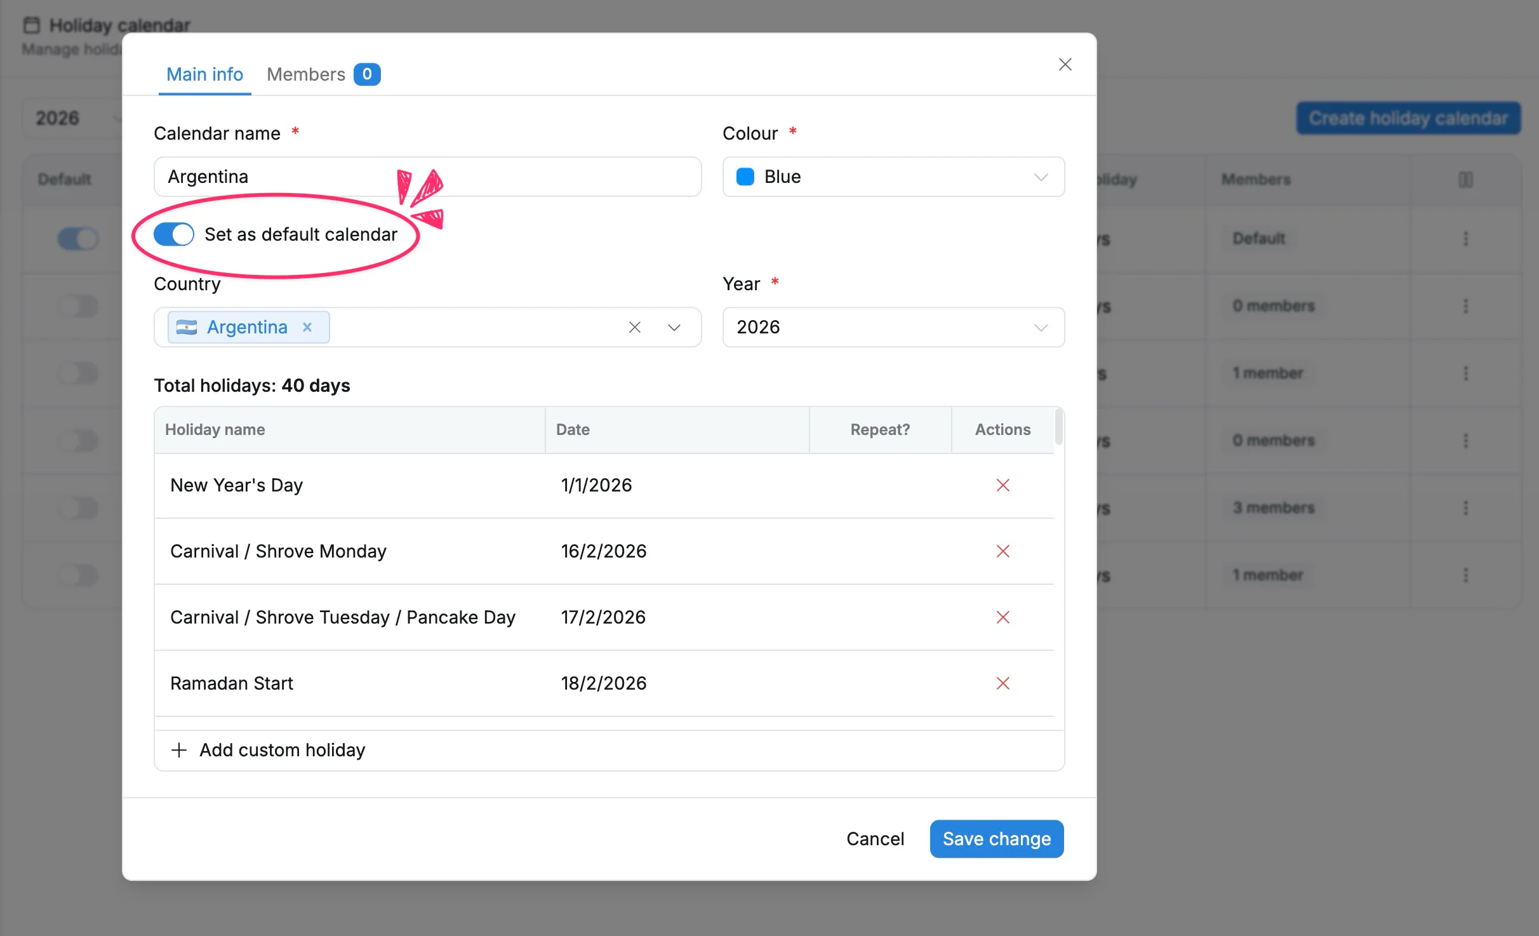The image size is (1539, 936).
Task: Remove Carnival / Shrove Tuesday / Pancake Day holiday
Action: [1003, 617]
